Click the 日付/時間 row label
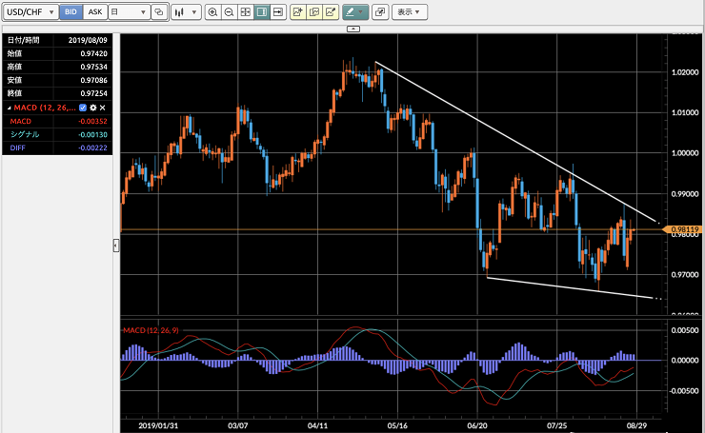The width and height of the screenshot is (705, 433). click(x=24, y=40)
